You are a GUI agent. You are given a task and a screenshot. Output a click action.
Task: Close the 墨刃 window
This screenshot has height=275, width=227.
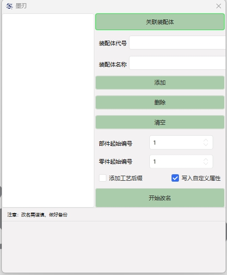(x=218, y=6)
